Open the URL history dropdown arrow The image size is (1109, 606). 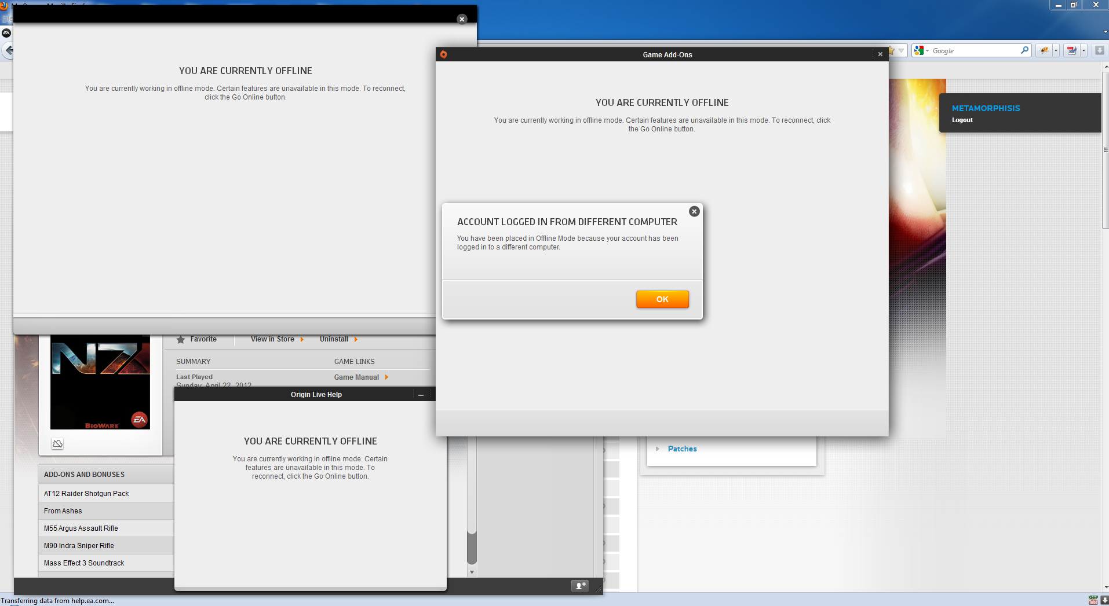pyautogui.click(x=901, y=51)
